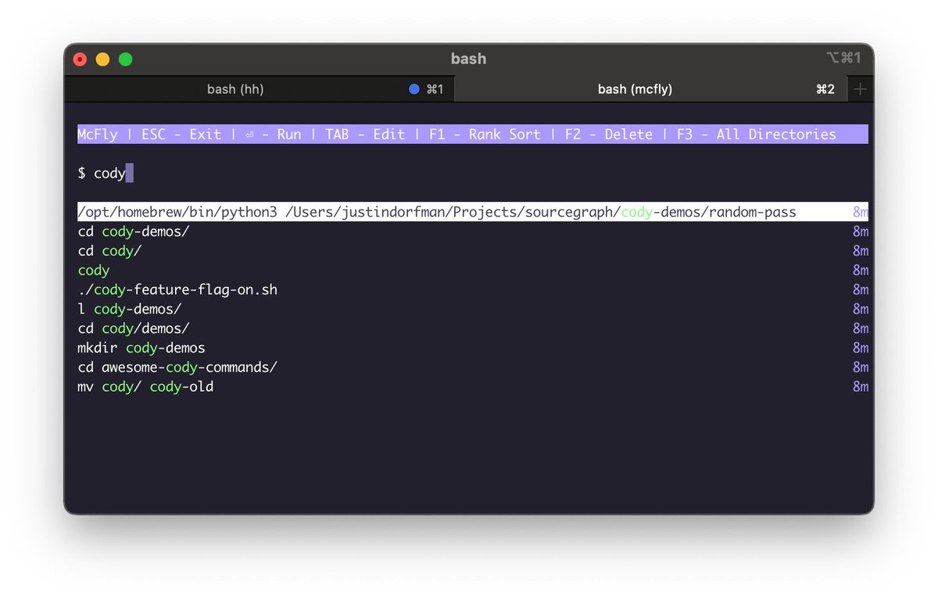The height and width of the screenshot is (599, 938).
Task: Click 'TAB - Edit' in McFly header
Action: point(365,135)
